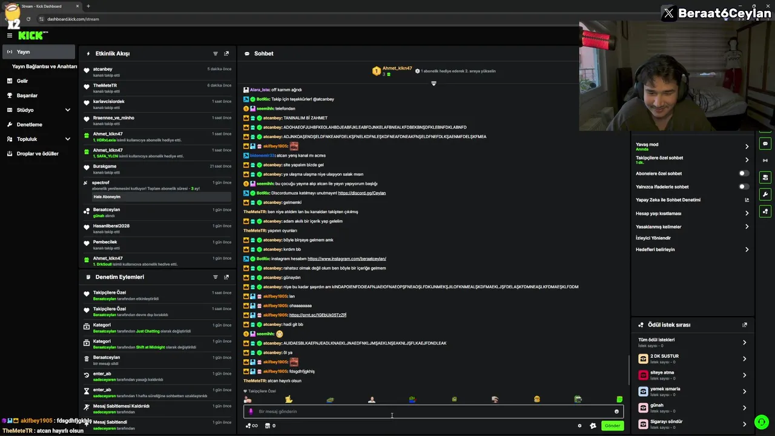This screenshot has height=436, width=775.
Task: Open Hedefleri belirleyin arrow
Action: [747, 249]
